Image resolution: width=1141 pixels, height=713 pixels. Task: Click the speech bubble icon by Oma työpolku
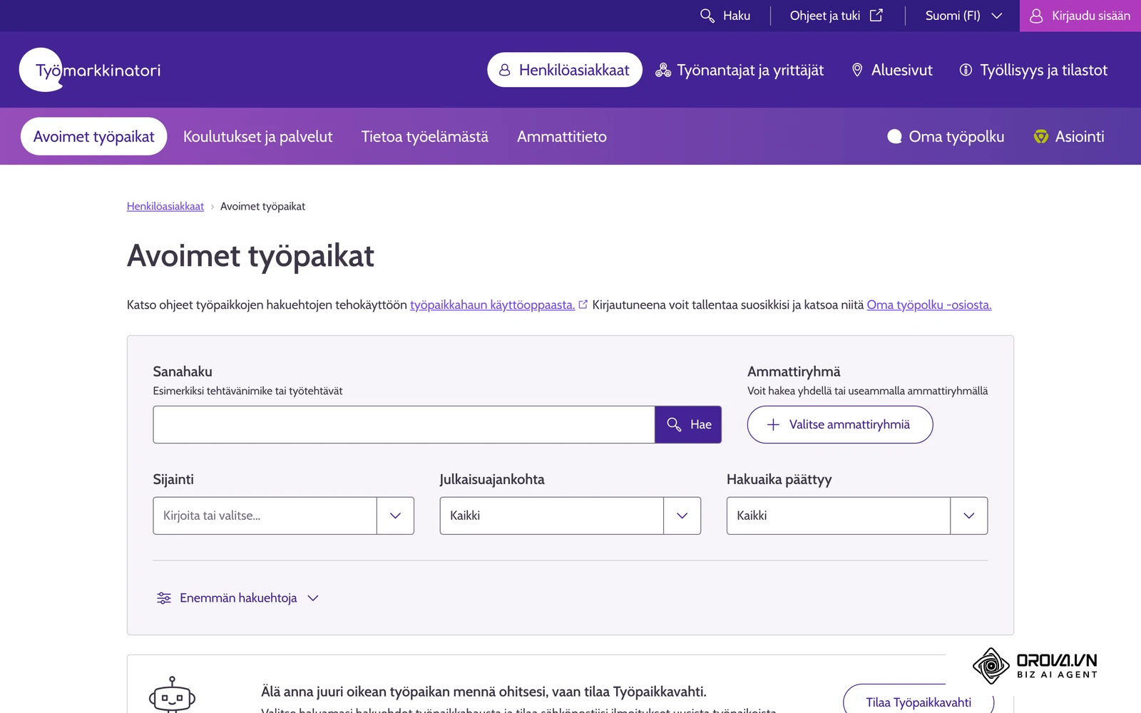coord(894,136)
